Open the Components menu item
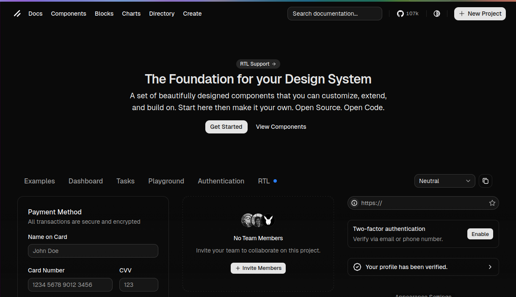The width and height of the screenshot is (516, 297). [x=69, y=14]
